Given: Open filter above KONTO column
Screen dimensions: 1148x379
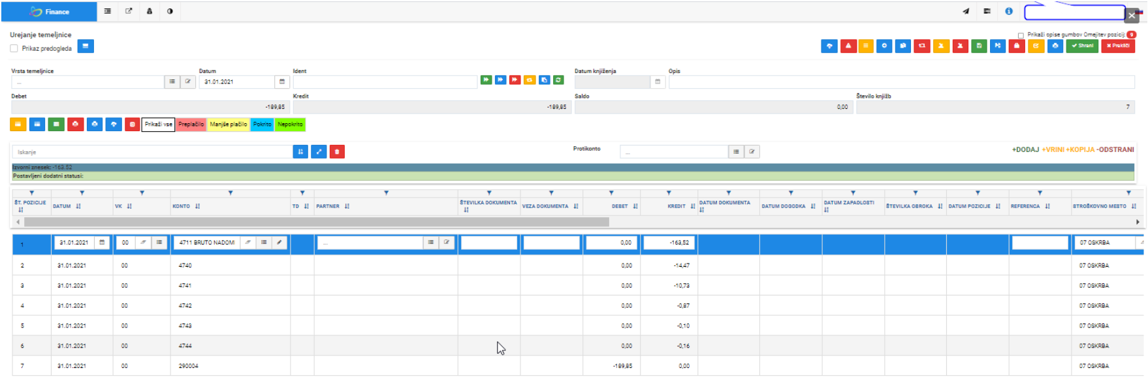Looking at the screenshot, I should pyautogui.click(x=231, y=193).
